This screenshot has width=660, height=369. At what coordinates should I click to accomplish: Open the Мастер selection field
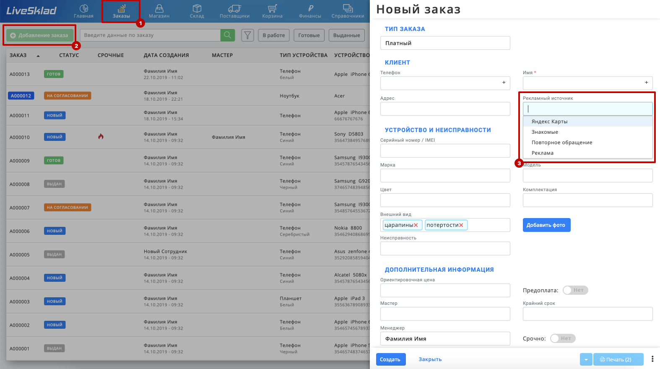[x=445, y=314]
